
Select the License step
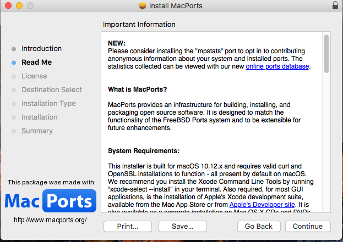coord(34,76)
